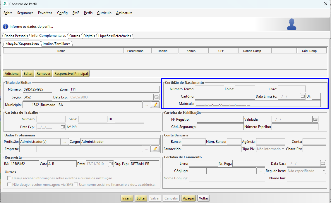The image size is (331, 203).
Task: Click the Inserir button
Action: (127, 198)
